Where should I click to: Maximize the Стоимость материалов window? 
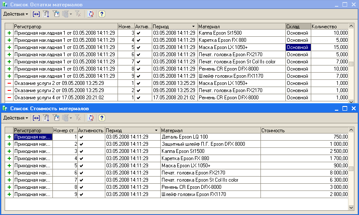pyautogui.click(x=345, y=109)
